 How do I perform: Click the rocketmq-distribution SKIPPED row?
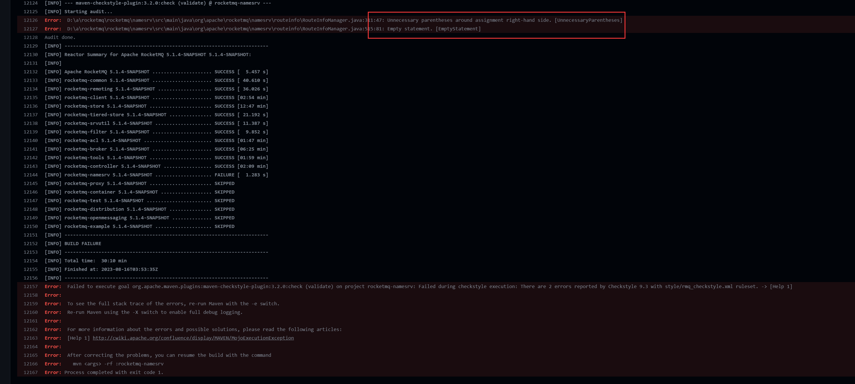tap(139, 209)
